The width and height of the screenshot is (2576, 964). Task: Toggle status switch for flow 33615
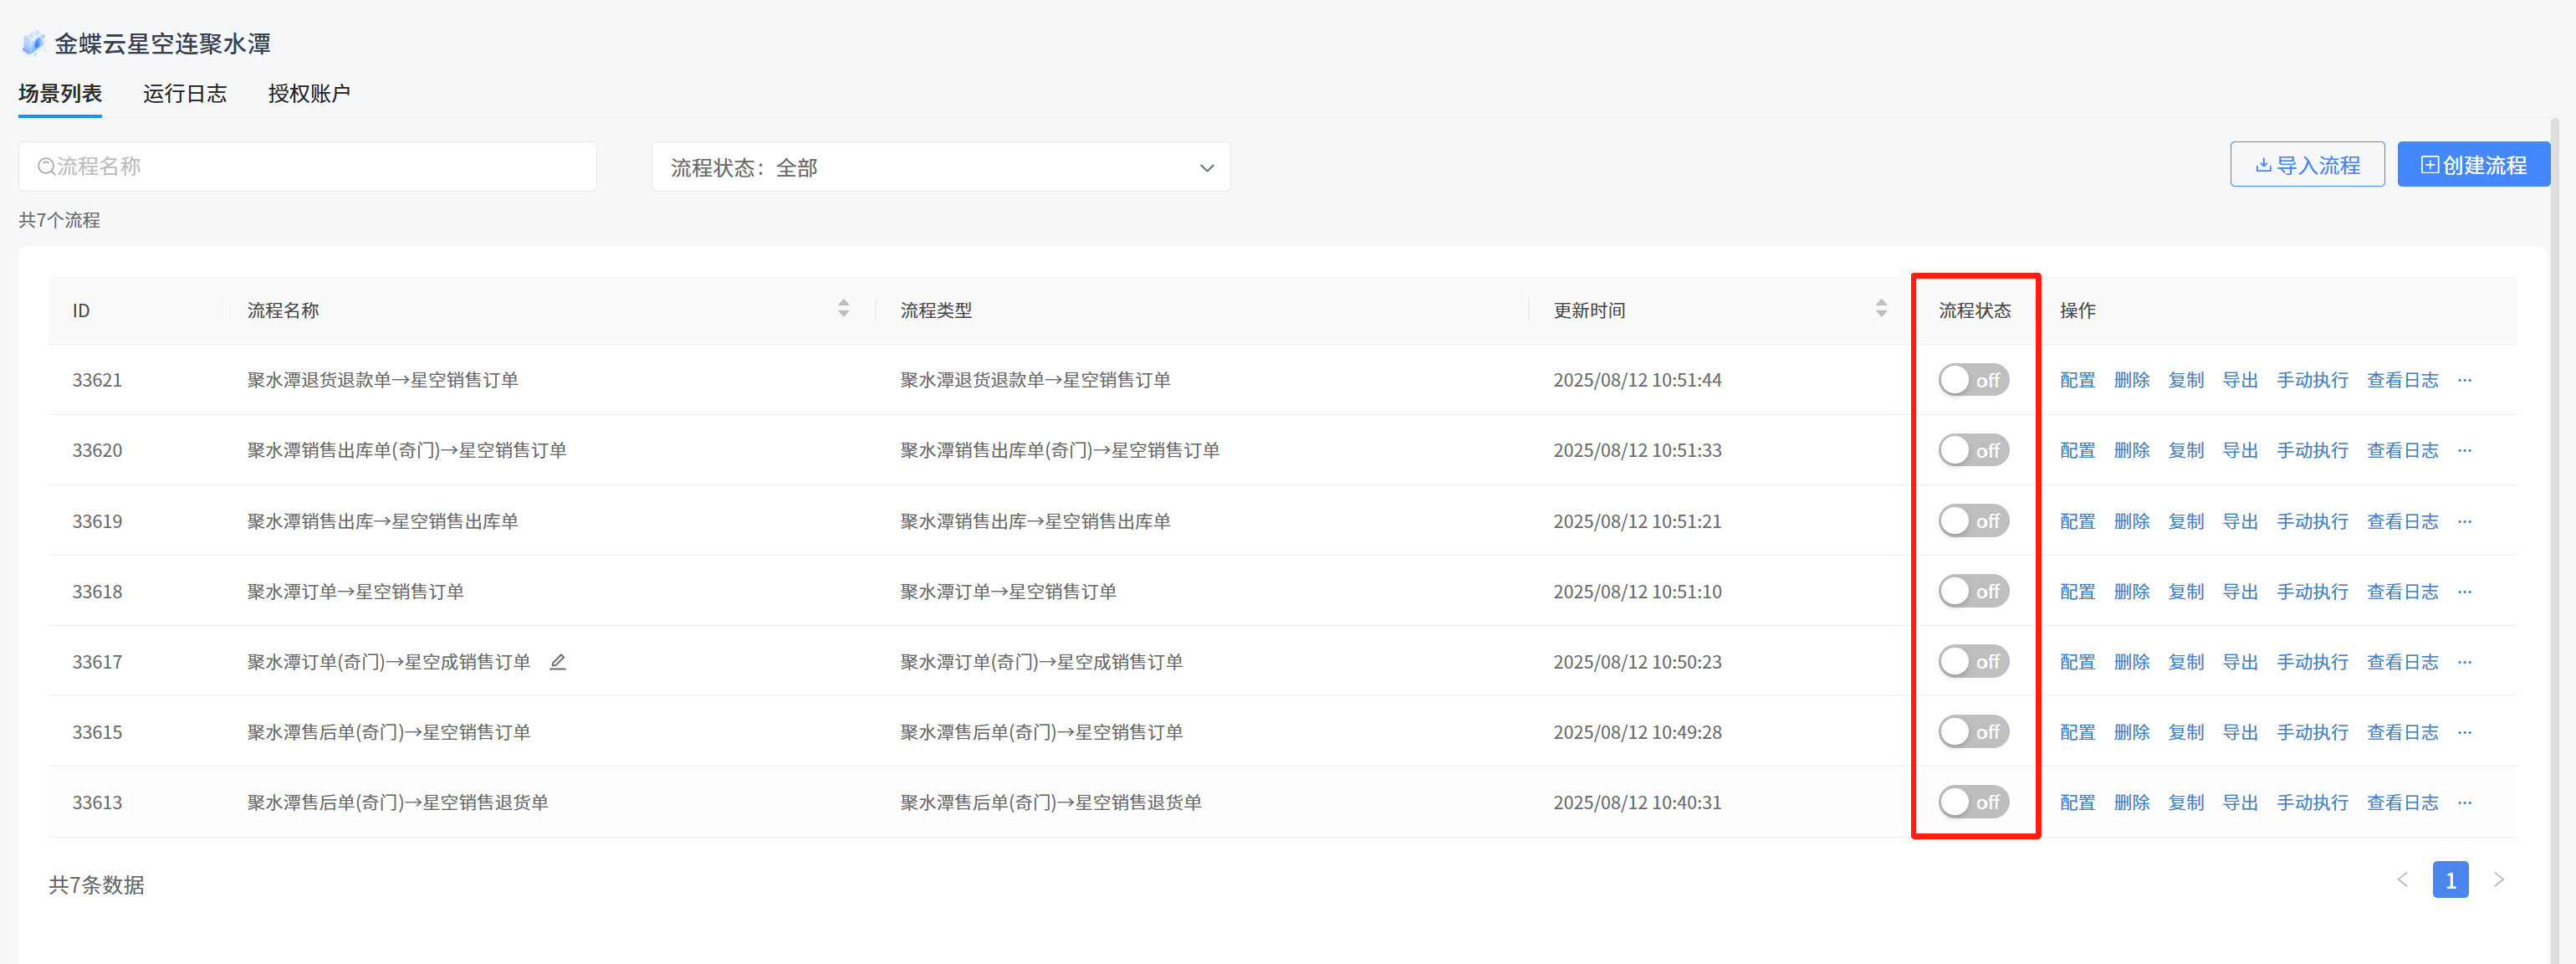point(1974,733)
